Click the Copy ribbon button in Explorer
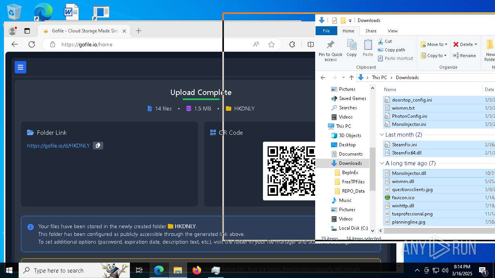The height and width of the screenshot is (278, 495). coord(352,48)
